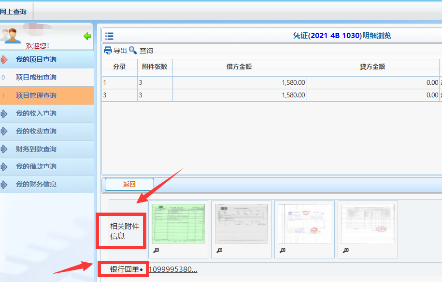Open 我的借款查询 in sidebar
The width and height of the screenshot is (442, 282).
[x=36, y=167]
